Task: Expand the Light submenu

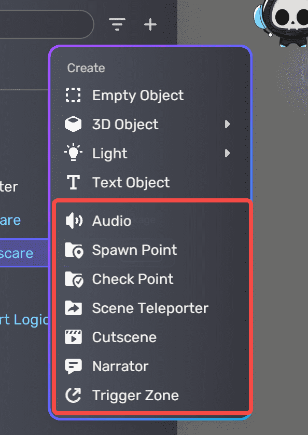Action: click(x=227, y=153)
